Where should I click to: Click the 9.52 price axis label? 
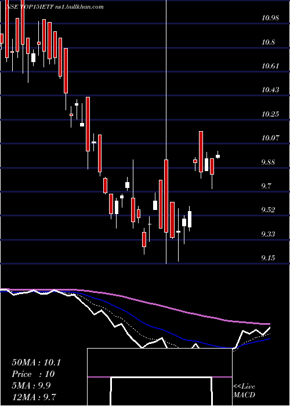(268, 210)
